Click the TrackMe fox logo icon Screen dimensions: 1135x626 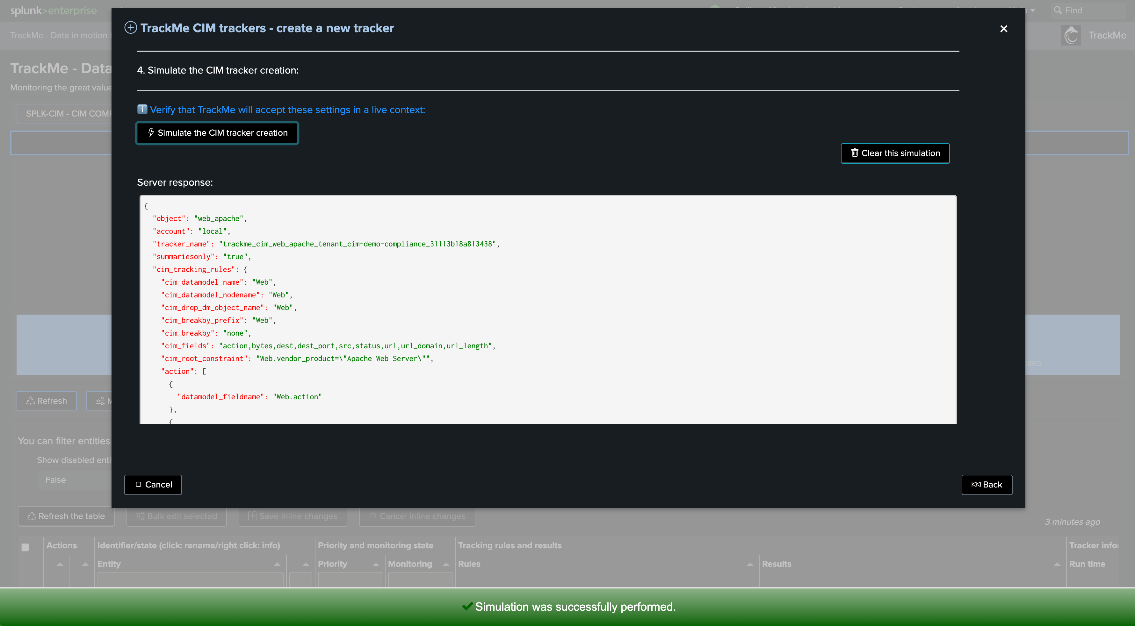tap(1071, 35)
